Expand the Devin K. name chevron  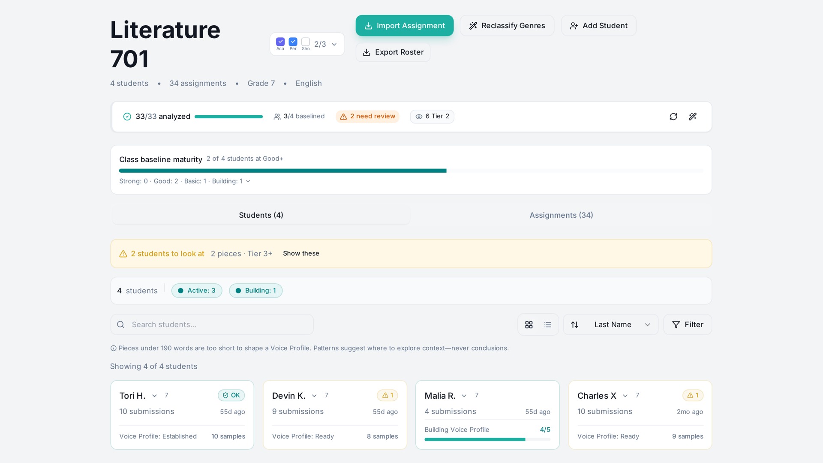[x=314, y=396]
